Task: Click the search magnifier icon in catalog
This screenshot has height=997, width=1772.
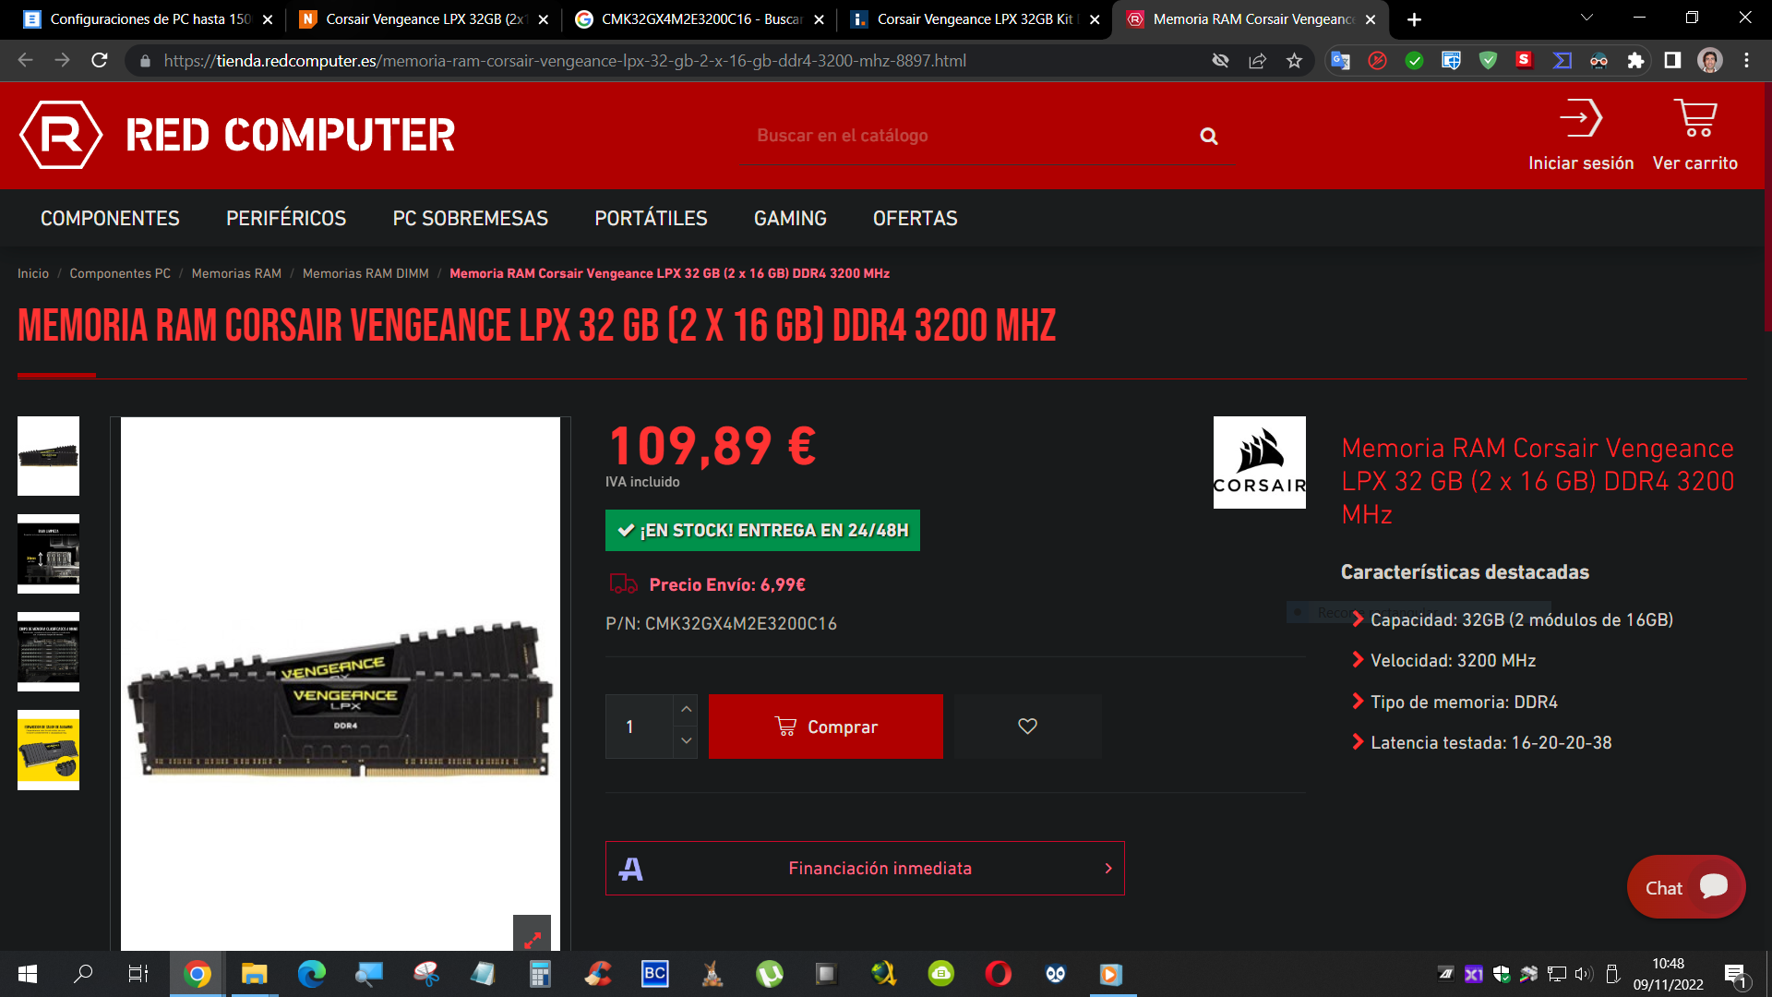Action: coord(1208,137)
